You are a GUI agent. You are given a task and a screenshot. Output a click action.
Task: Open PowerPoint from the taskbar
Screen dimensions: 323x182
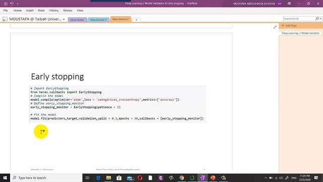213,177
